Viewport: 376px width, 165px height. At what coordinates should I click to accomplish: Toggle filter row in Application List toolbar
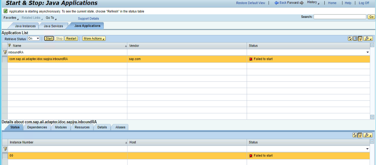pyautogui.click(x=360, y=39)
